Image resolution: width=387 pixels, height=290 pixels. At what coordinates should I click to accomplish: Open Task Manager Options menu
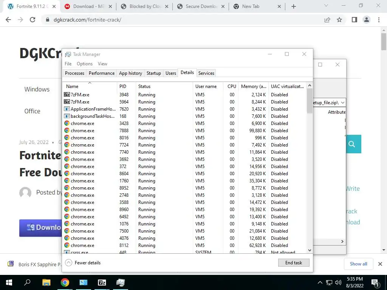[x=85, y=63]
